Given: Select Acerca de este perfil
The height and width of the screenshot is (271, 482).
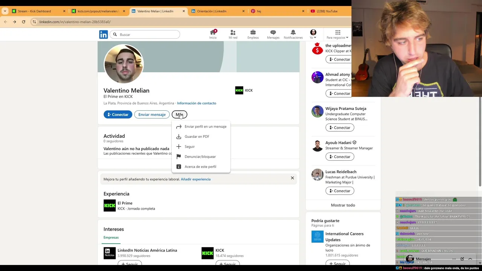Looking at the screenshot, I should pyautogui.click(x=201, y=167).
